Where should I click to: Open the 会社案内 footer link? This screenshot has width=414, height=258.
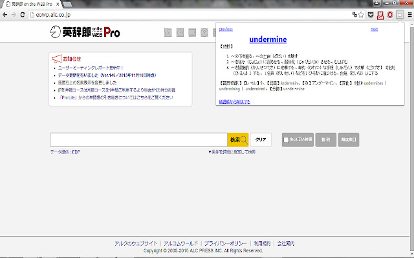click(x=286, y=243)
